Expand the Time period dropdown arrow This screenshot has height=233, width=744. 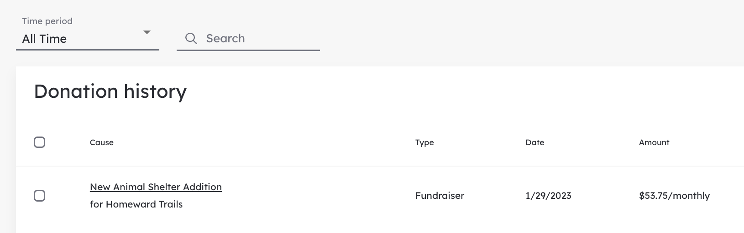point(147,32)
